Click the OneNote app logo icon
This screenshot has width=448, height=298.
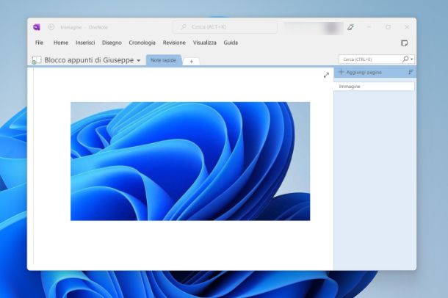click(x=37, y=27)
